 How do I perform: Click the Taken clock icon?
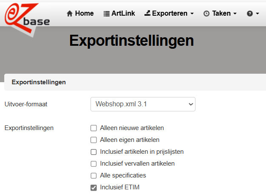click(207, 14)
